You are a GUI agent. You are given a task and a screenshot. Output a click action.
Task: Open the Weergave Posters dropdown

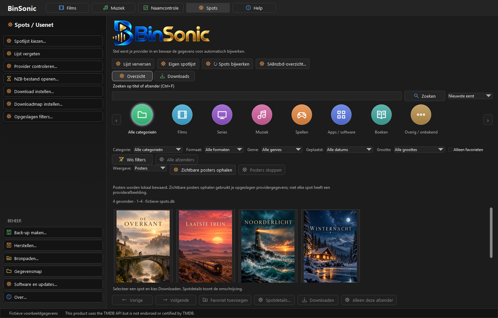[x=150, y=168]
